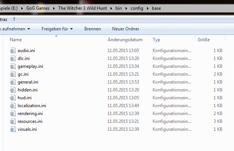Click the hidden.ini file icon

click(13, 90)
